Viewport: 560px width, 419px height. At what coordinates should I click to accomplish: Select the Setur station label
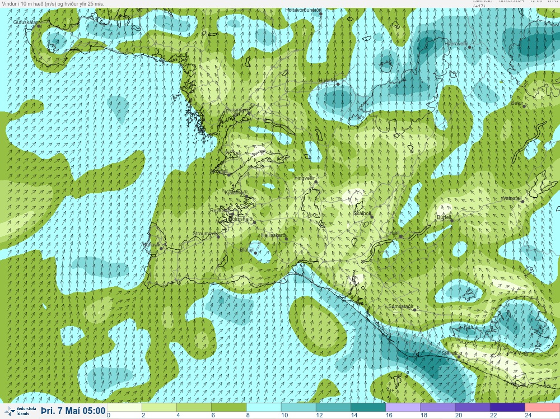[x=517, y=103]
